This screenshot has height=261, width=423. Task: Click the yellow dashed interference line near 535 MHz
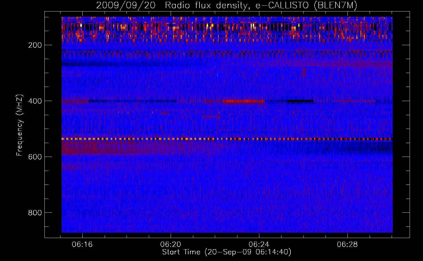pyautogui.click(x=227, y=139)
